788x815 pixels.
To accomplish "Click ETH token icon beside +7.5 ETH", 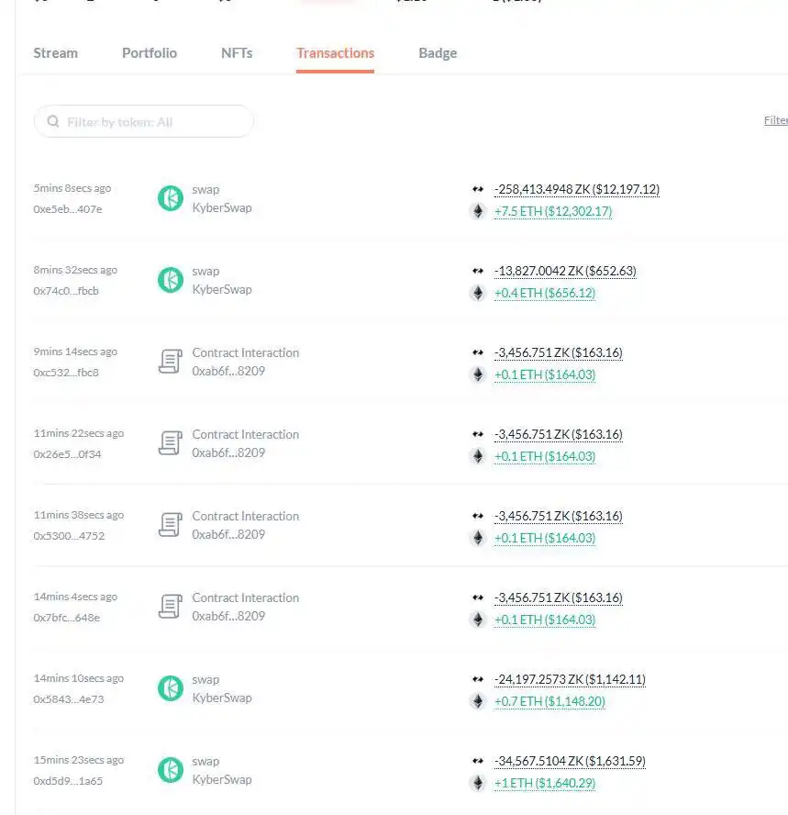I will pos(477,211).
